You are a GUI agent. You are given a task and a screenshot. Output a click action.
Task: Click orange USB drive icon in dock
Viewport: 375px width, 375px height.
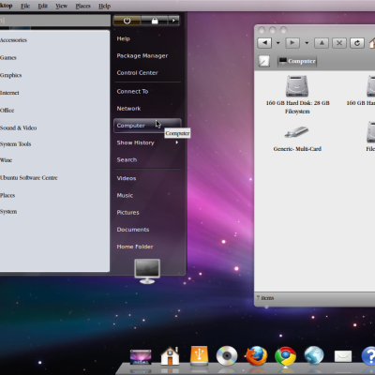(x=199, y=355)
